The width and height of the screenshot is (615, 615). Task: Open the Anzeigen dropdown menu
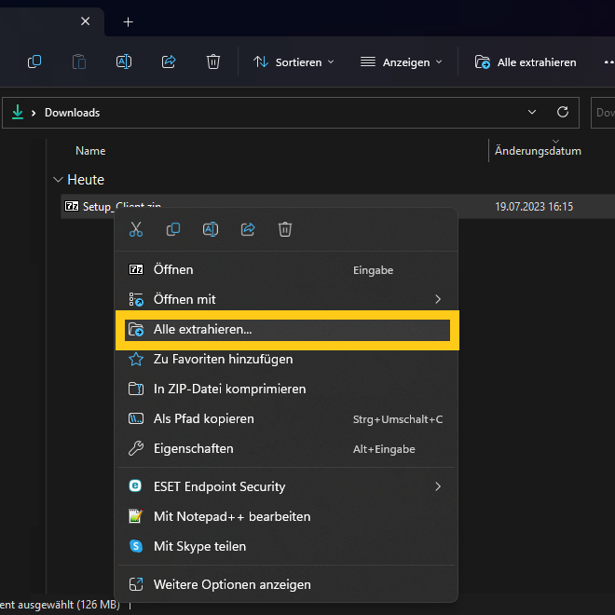point(401,62)
